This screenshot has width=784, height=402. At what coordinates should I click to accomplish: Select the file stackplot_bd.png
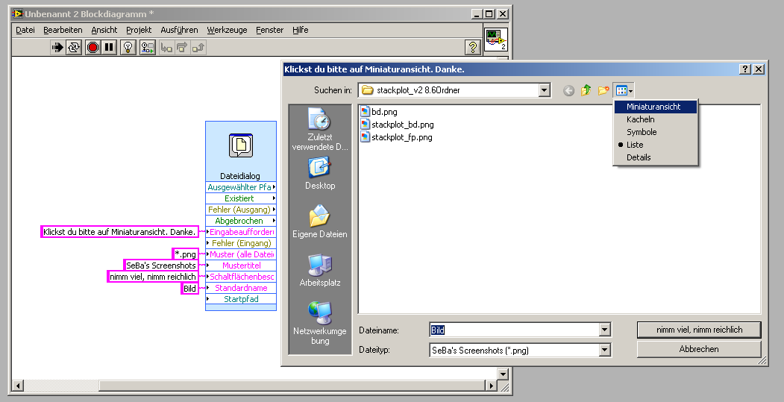[x=397, y=125]
